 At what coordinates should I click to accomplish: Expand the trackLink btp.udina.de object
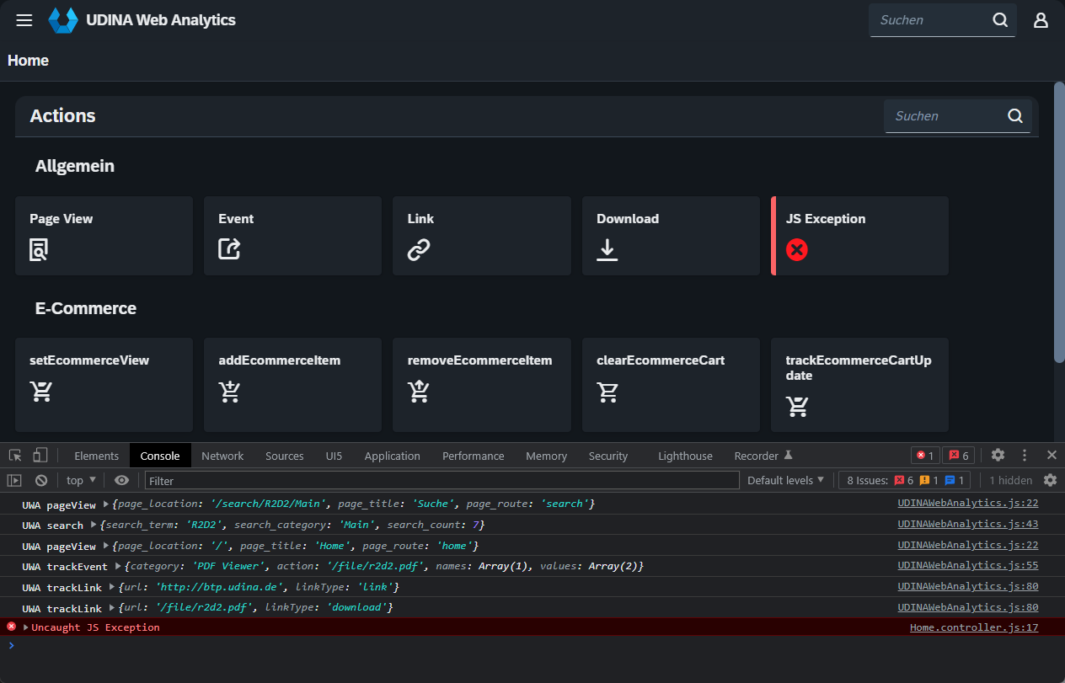[x=112, y=587]
